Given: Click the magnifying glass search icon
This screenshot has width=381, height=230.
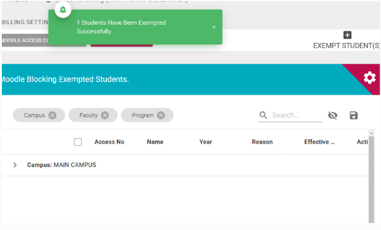Looking at the screenshot, I should 263,115.
